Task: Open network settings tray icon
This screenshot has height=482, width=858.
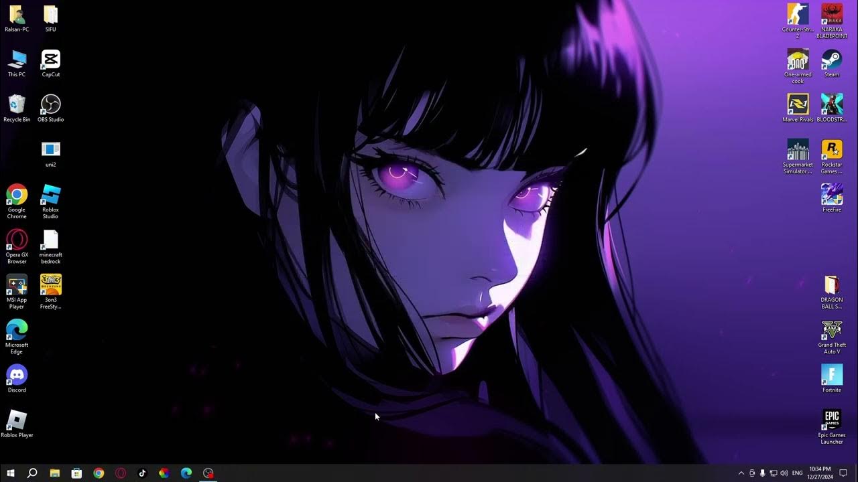Action: pos(774,473)
